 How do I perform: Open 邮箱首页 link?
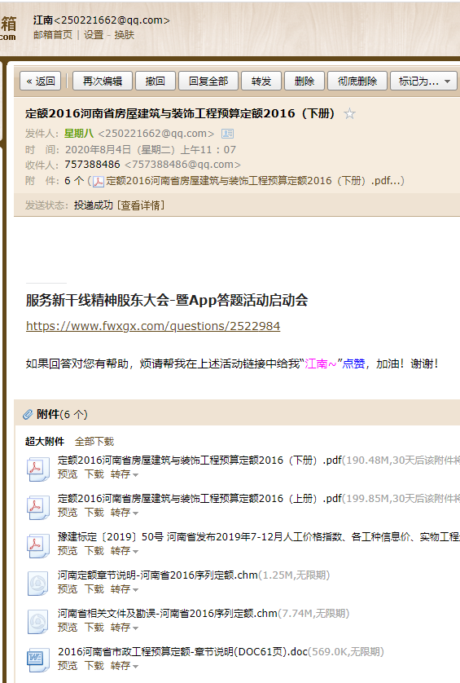click(53, 35)
